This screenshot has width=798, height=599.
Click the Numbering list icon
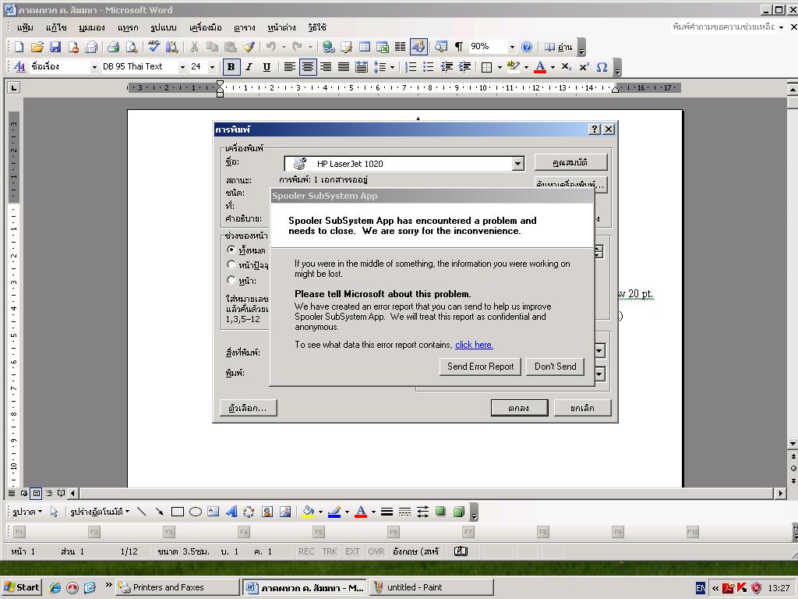click(410, 67)
